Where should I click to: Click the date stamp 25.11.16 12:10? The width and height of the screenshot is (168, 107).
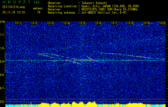14,12
